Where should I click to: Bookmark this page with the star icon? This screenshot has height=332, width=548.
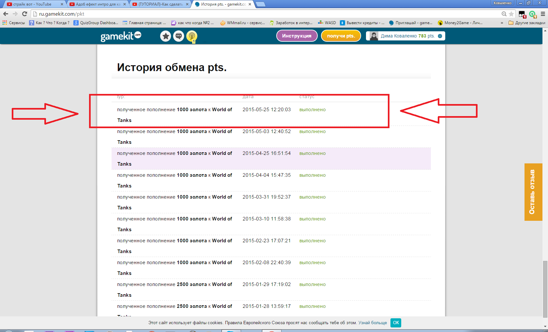pyautogui.click(x=511, y=14)
